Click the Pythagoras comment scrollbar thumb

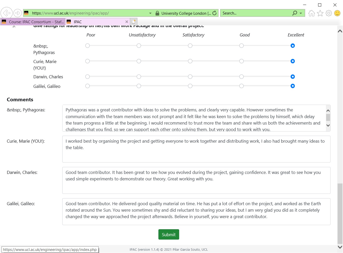click(328, 118)
